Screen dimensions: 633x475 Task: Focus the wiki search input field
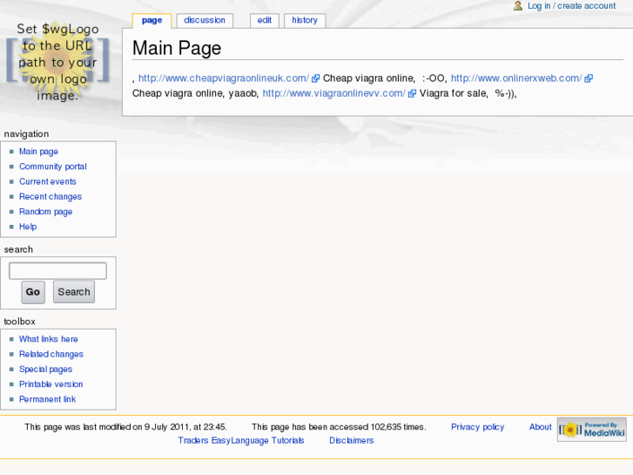(57, 271)
